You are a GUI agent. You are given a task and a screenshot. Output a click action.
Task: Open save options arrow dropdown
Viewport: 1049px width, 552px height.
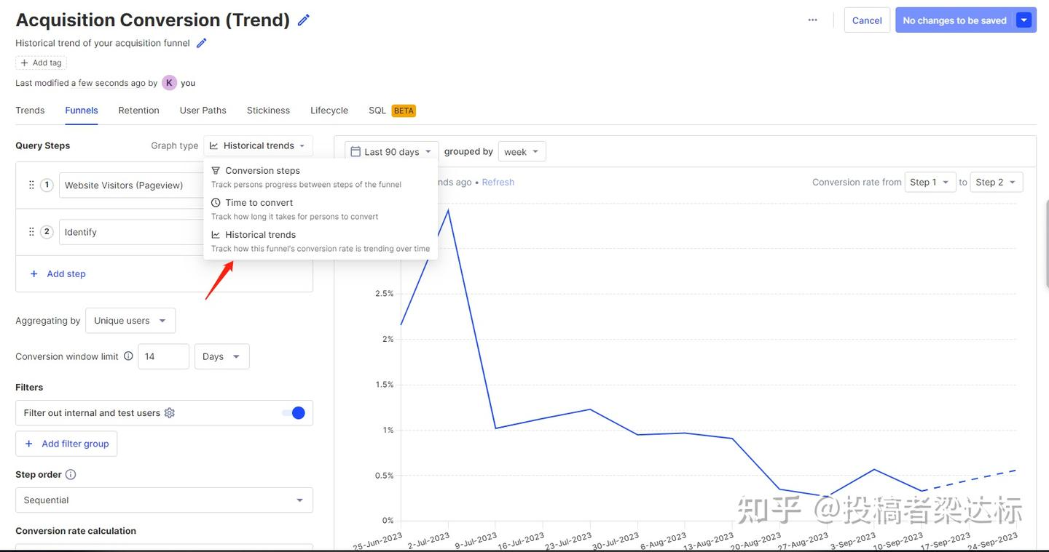tap(1024, 20)
